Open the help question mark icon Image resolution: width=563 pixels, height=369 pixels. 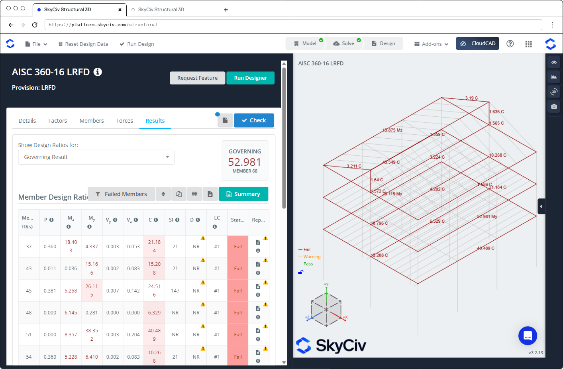coord(510,44)
